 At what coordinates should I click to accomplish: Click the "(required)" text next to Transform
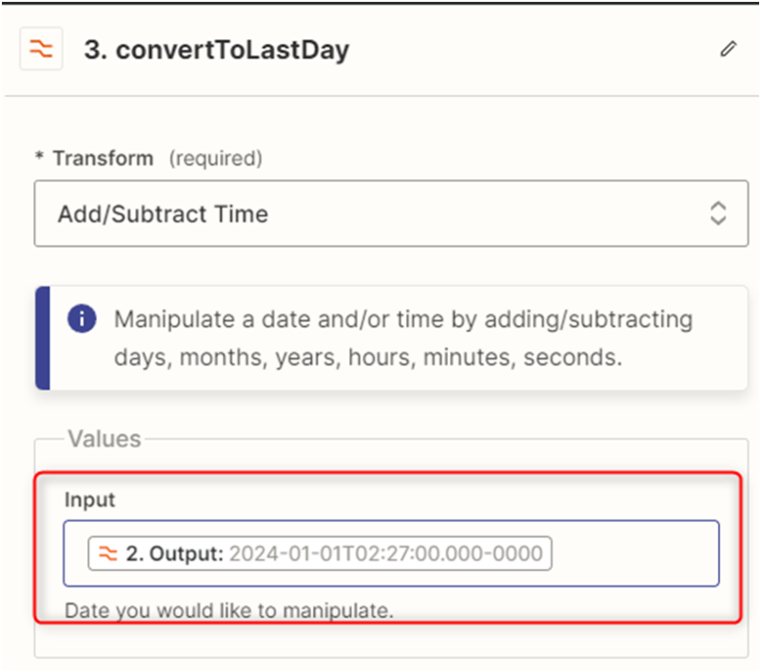click(x=215, y=158)
